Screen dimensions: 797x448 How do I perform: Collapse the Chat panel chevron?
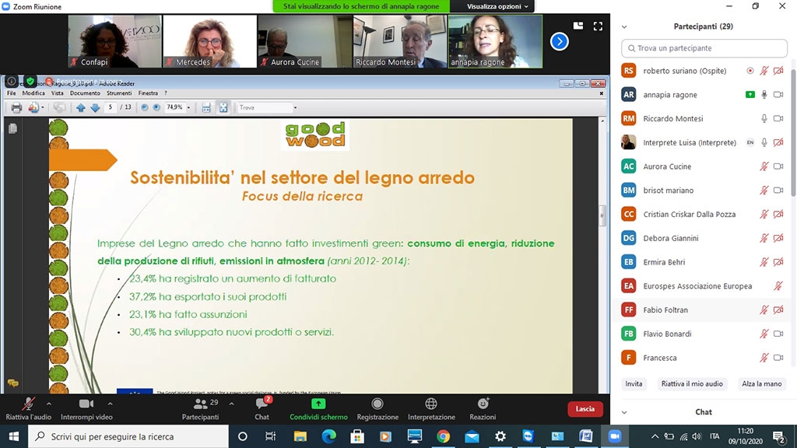click(x=625, y=412)
